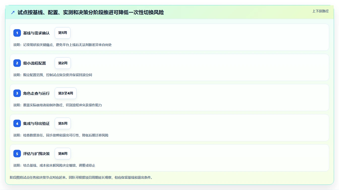Click step number badge 3
The image size is (339, 190).
coord(17,93)
